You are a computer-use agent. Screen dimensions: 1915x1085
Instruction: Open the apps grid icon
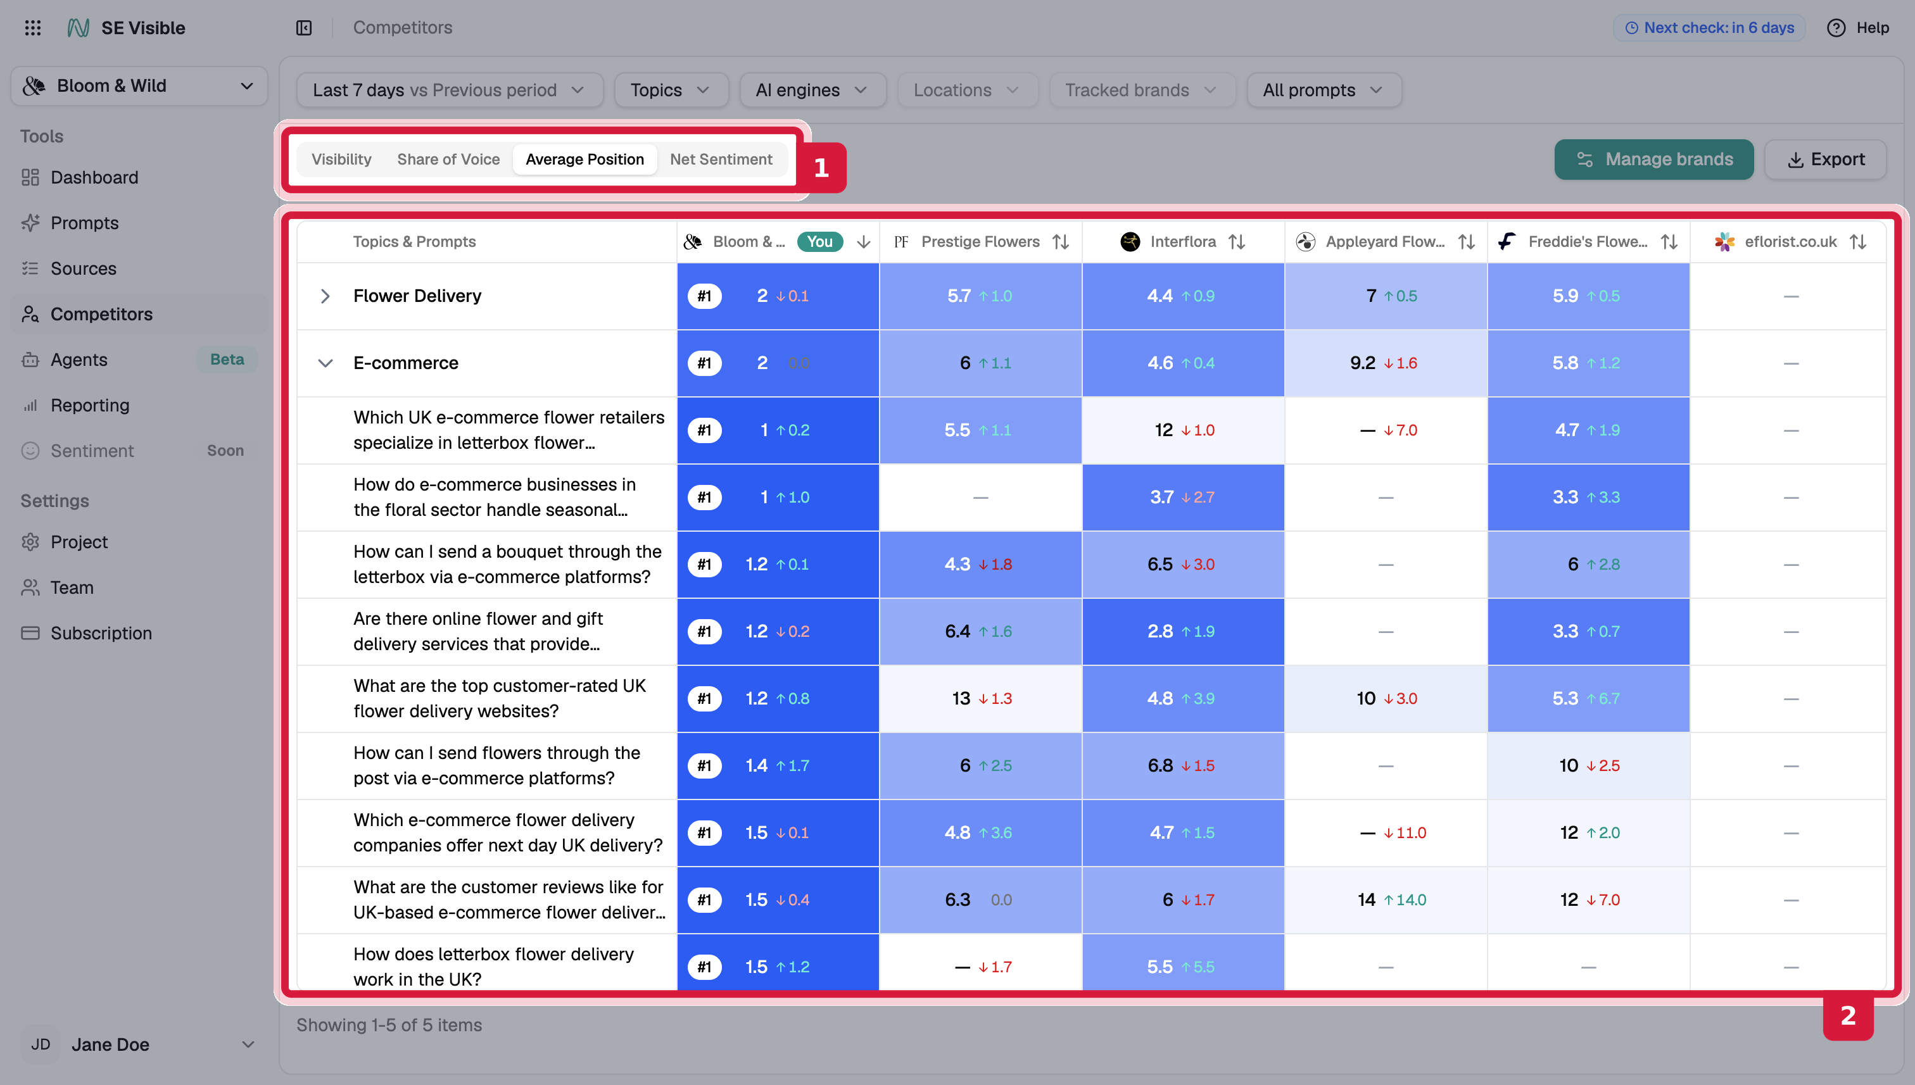click(x=33, y=28)
